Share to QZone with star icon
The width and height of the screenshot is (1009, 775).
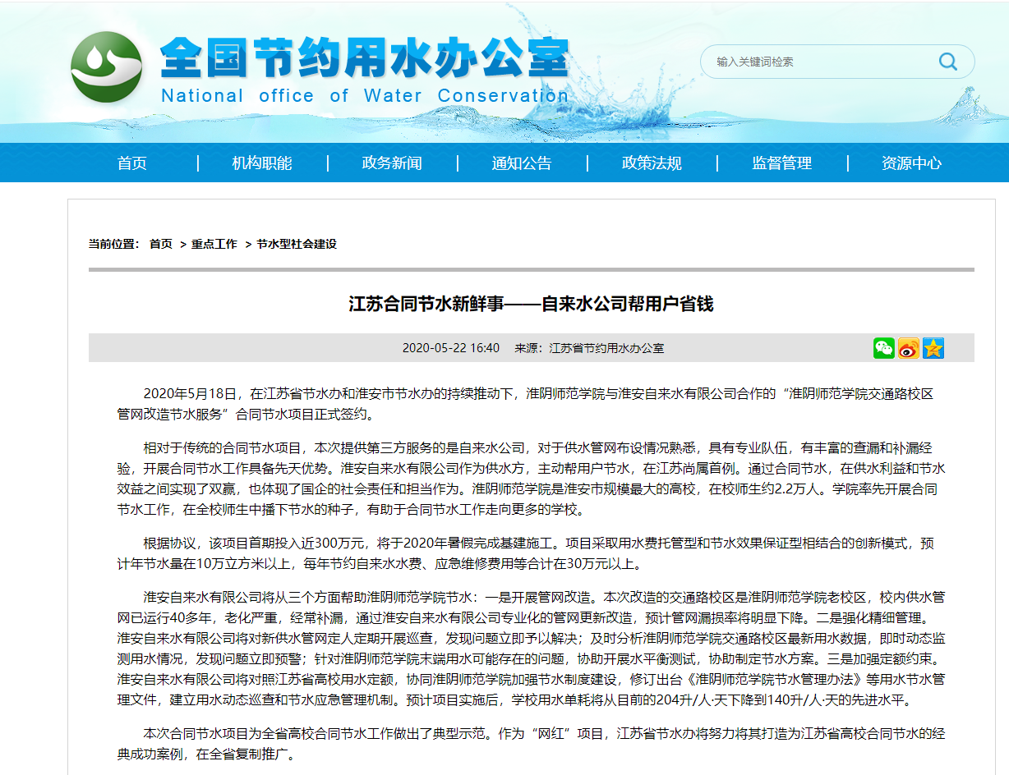933,348
